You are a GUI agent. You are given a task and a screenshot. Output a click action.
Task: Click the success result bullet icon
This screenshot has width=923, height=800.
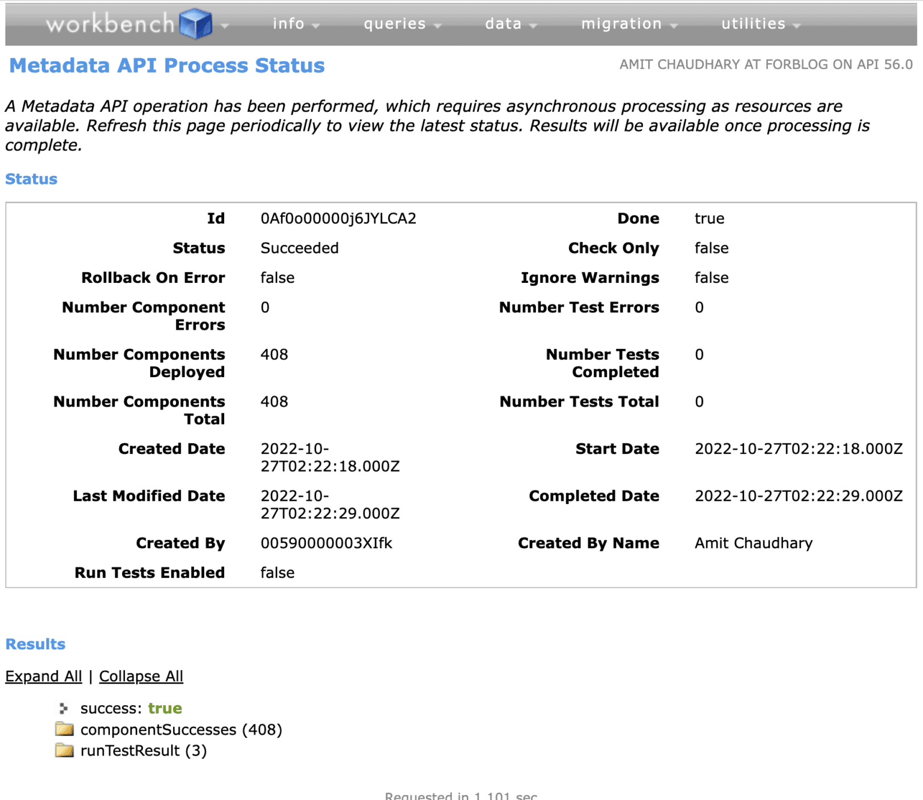click(64, 709)
